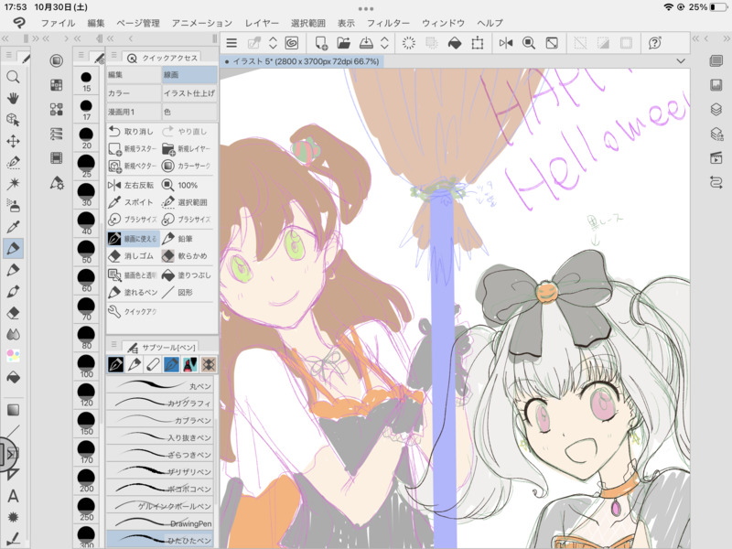Click the Fit to screen icon
Viewport: 732px width, 549px height.
coord(552,43)
